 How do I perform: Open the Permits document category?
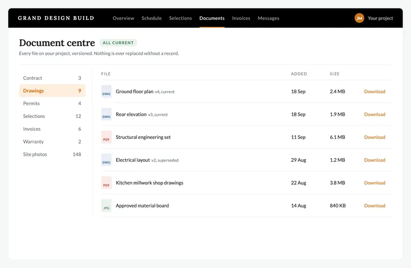[52, 103]
